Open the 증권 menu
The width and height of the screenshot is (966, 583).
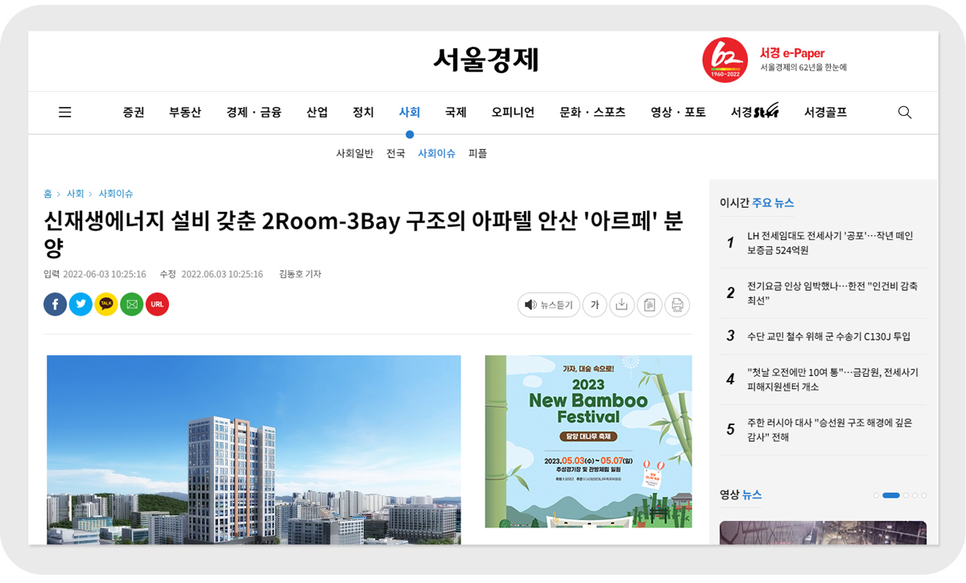(x=134, y=113)
